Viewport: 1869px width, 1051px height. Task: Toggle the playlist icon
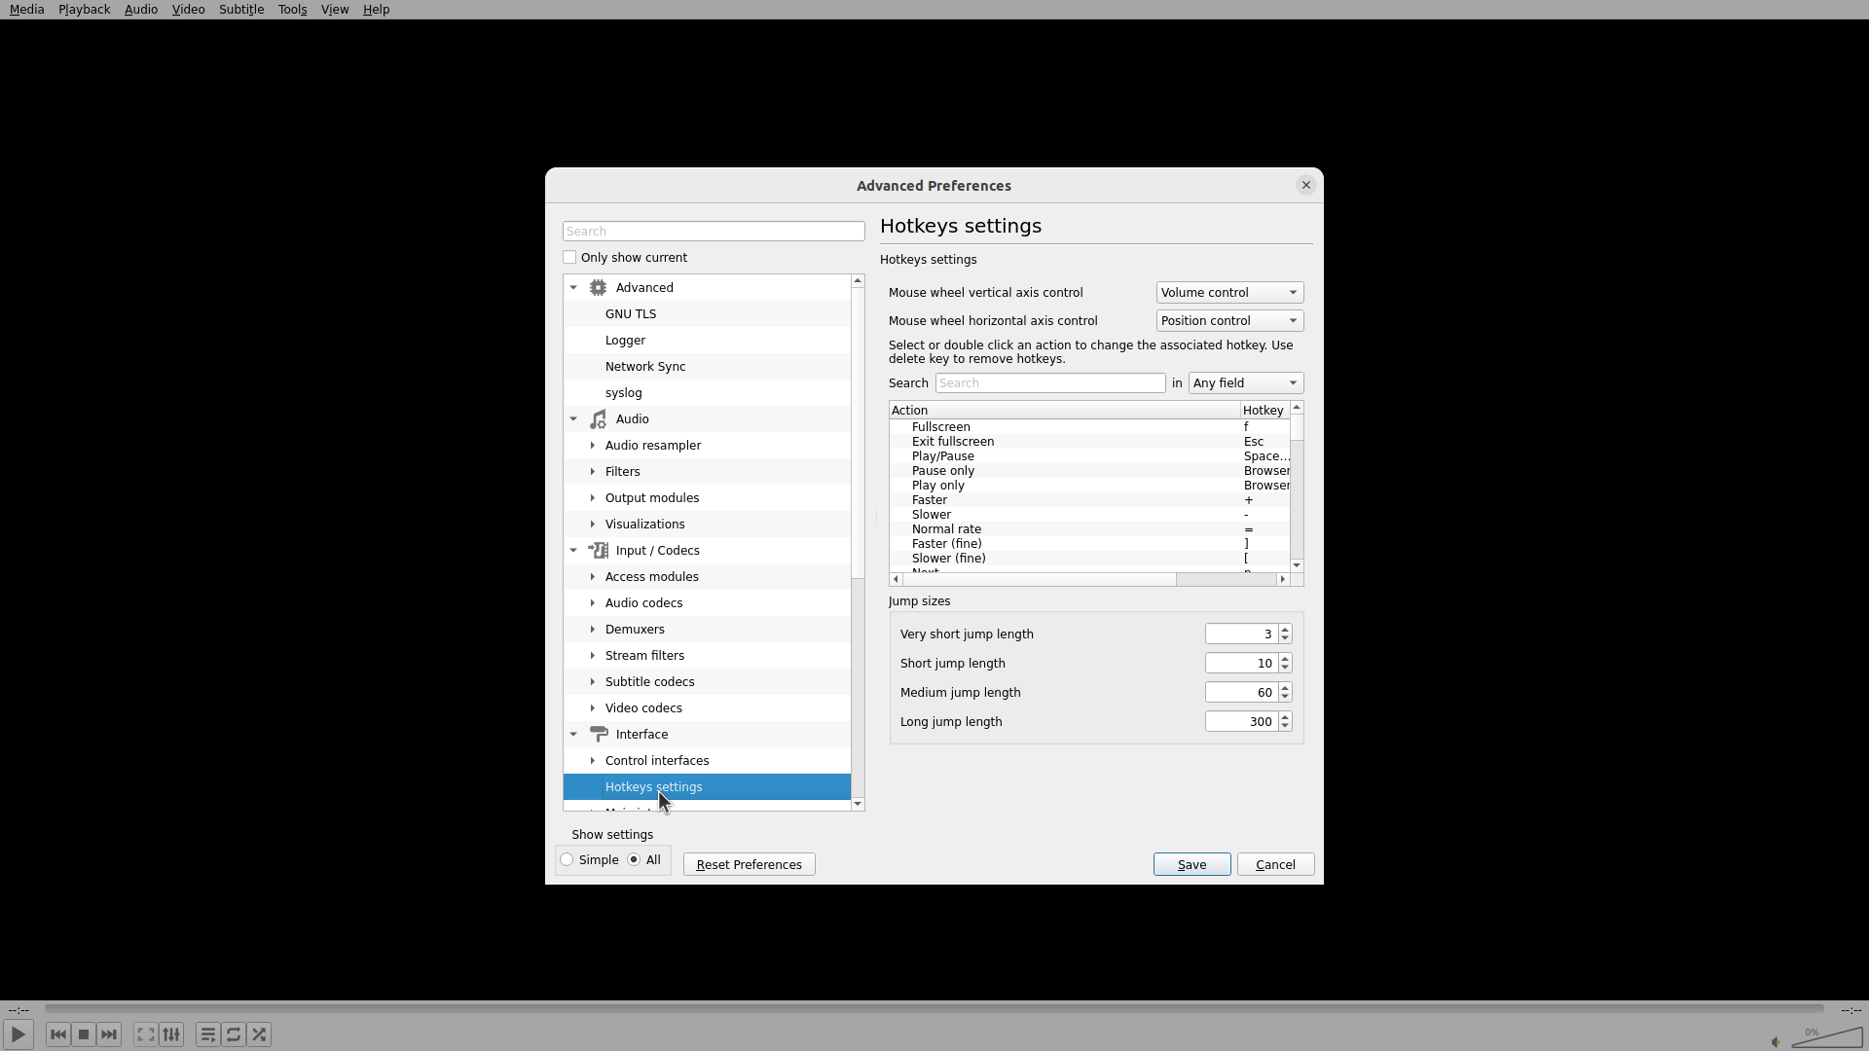207,1034
